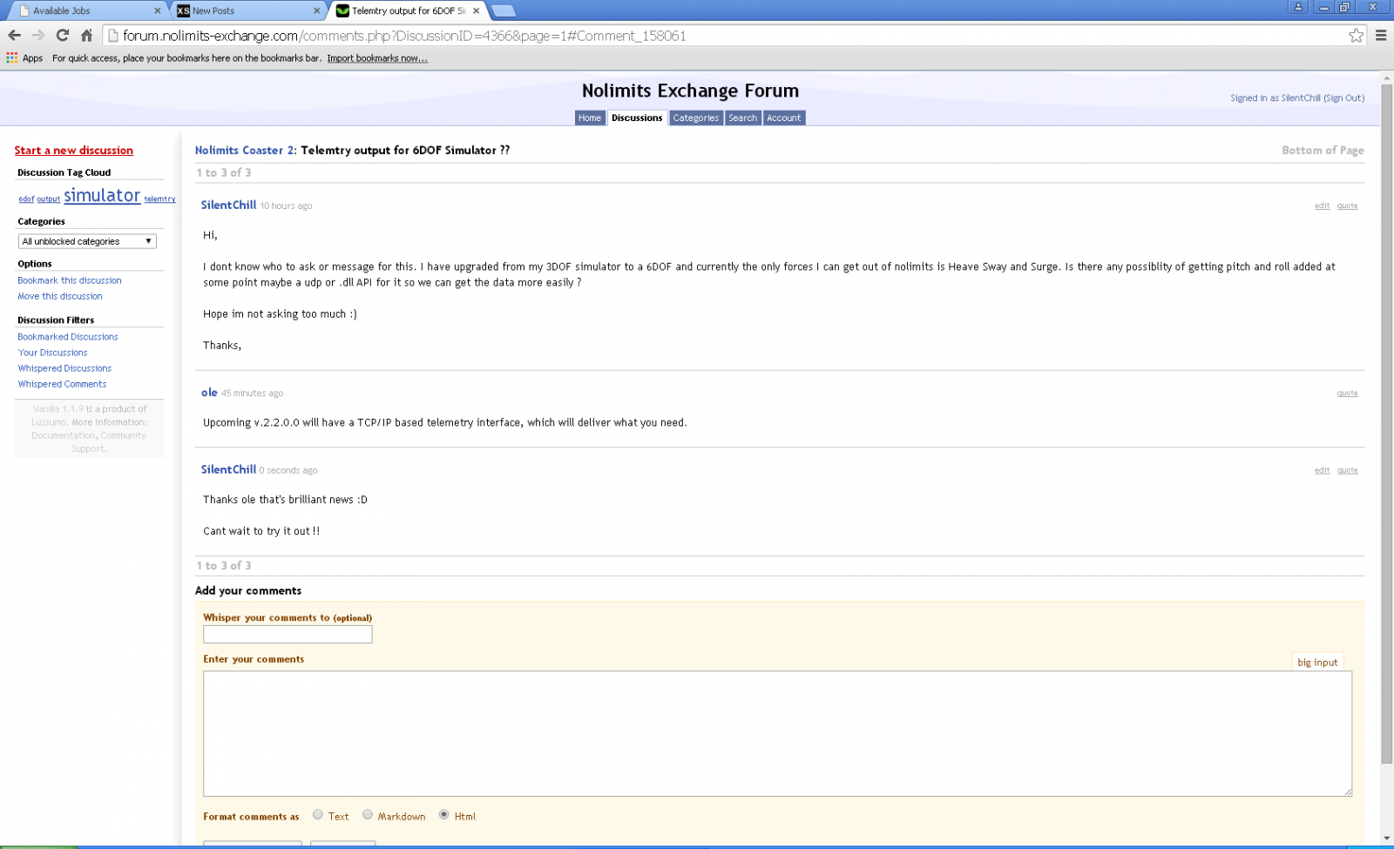Open Whispered Discussions filter
The width and height of the screenshot is (1394, 849).
point(64,368)
